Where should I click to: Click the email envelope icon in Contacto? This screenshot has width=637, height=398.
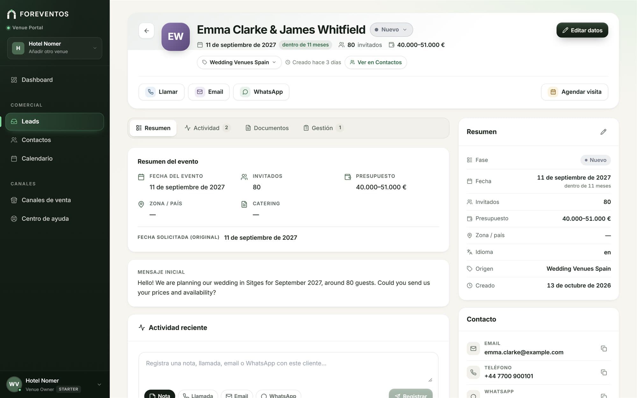[473, 348]
